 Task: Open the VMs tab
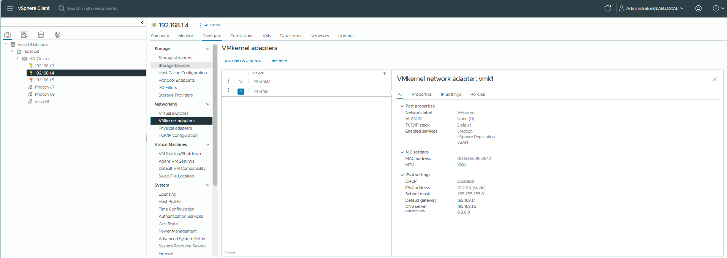[267, 36]
